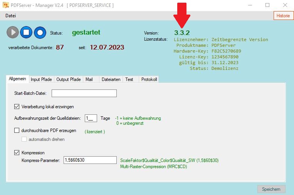
Task: Click the '0 = unbegrenzt' hint
Action: tap(130, 123)
